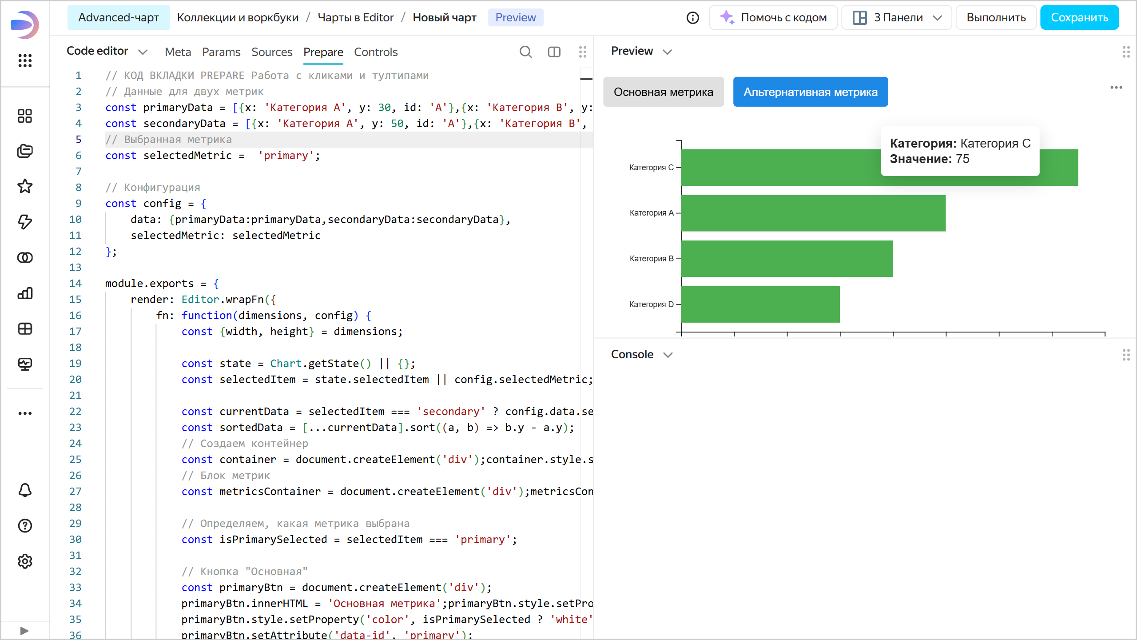This screenshot has width=1137, height=640.
Task: Expand the sidebar with the bottom arrow
Action: 25,631
